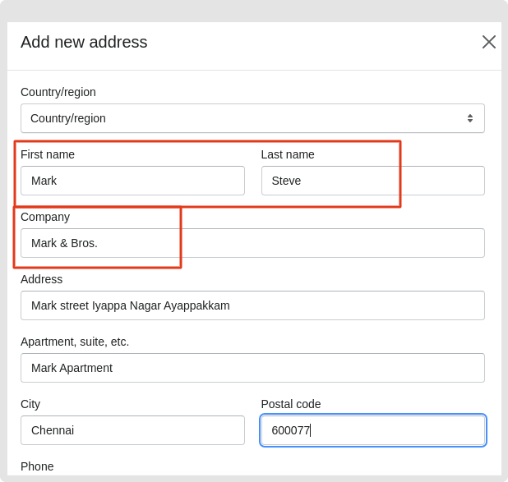This screenshot has width=508, height=482.
Task: Click the Country/region label above dropdown
Action: 58,92
